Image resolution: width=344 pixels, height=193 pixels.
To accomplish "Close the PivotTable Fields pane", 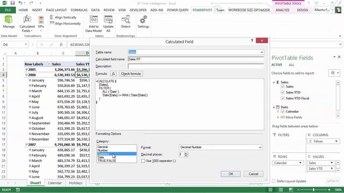I will click(x=339, y=57).
